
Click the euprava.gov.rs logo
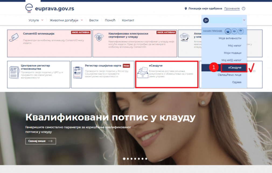pos(50,8)
